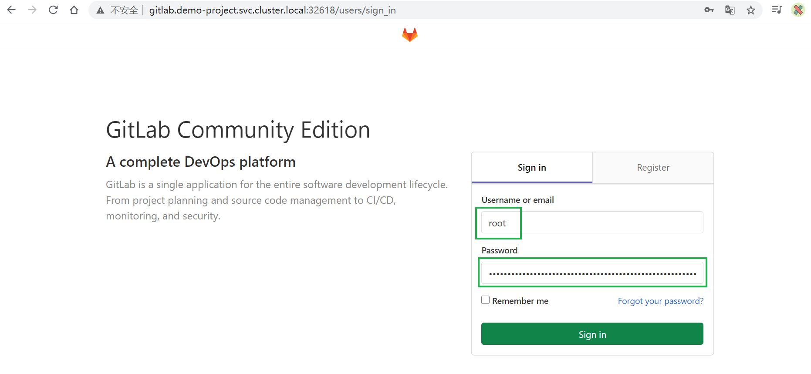The width and height of the screenshot is (811, 374).
Task: Bookmark this page with the star icon
Action: tap(750, 10)
